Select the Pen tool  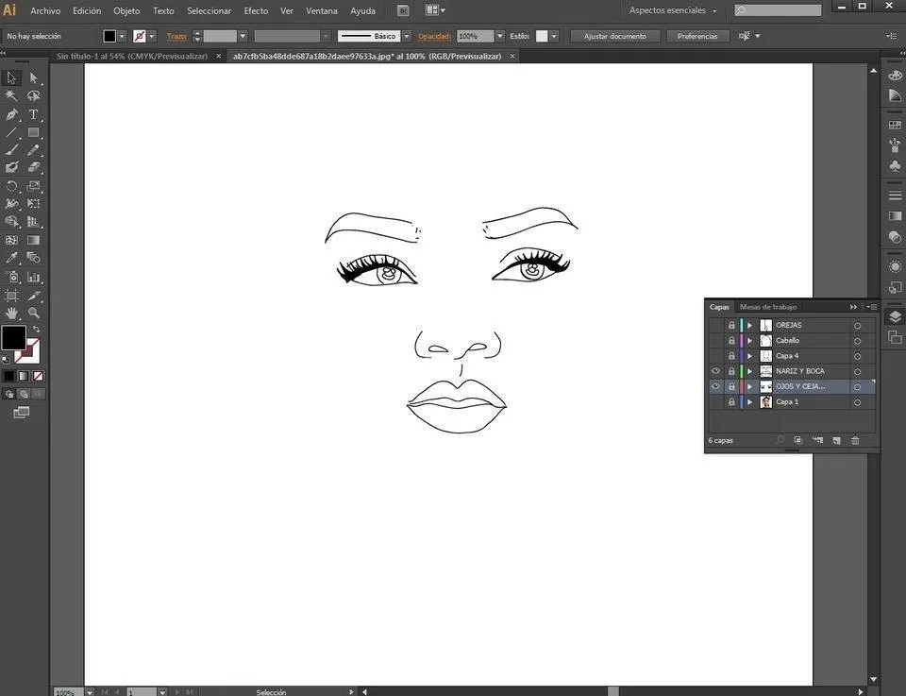tap(12, 114)
